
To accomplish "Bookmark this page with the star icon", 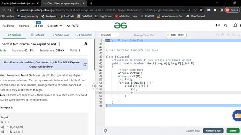I will coord(201,10).
